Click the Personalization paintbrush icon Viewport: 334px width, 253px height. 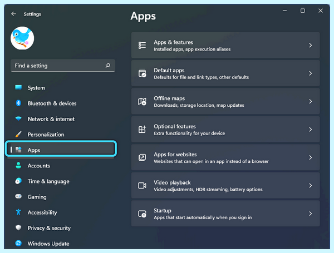pyautogui.click(x=18, y=134)
